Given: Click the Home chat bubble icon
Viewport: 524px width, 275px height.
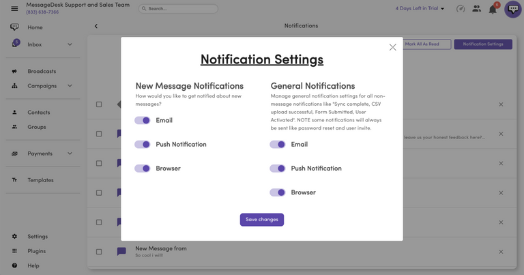Looking at the screenshot, I should (x=14, y=27).
